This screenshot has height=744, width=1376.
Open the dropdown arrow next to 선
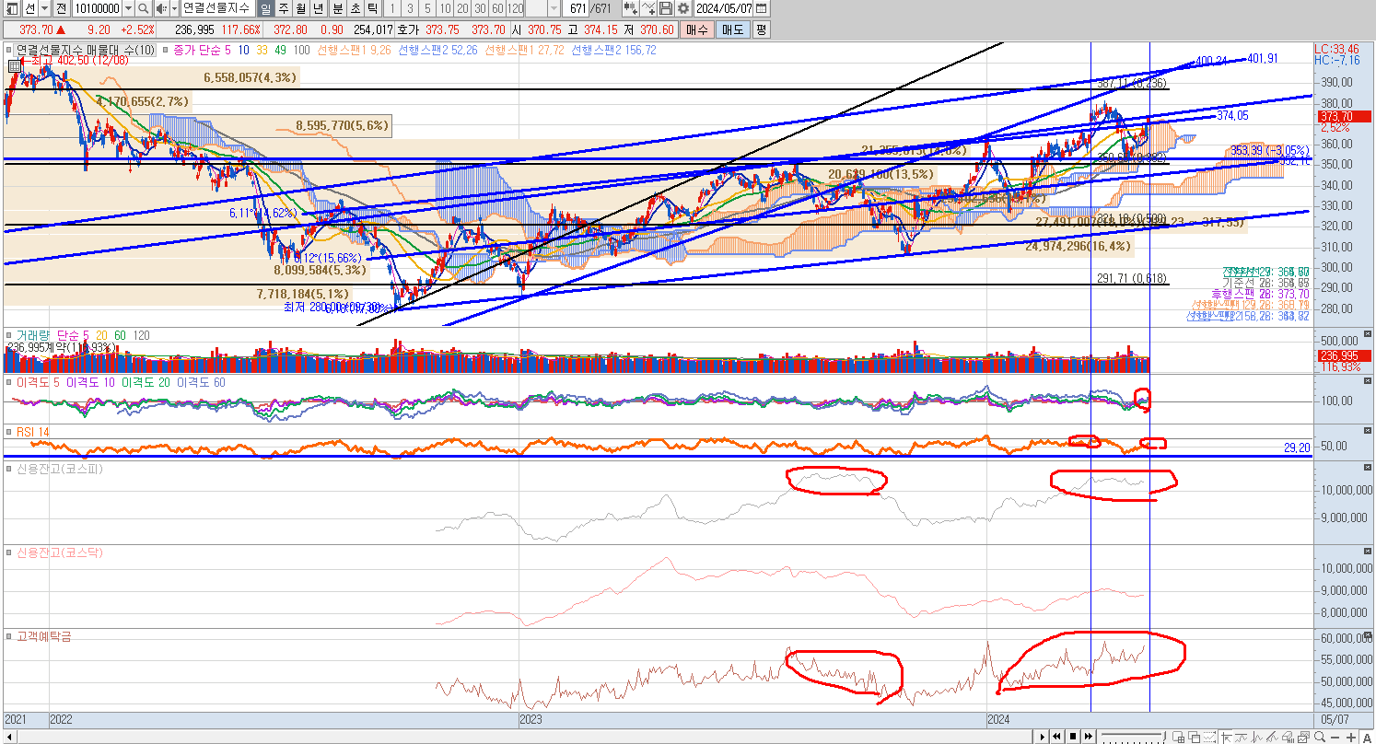[x=45, y=8]
